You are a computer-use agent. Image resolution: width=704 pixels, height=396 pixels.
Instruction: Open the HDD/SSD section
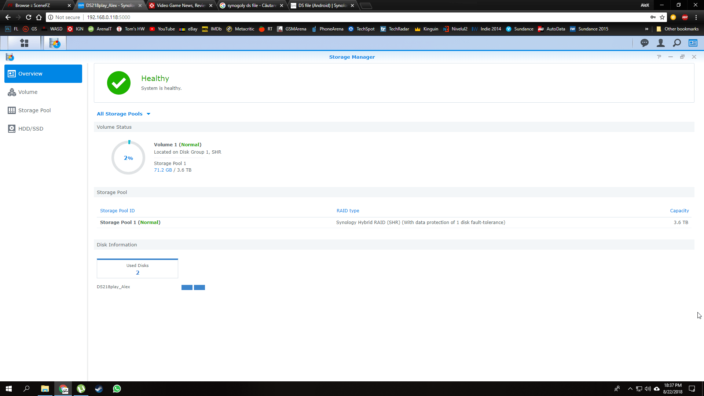pos(31,129)
